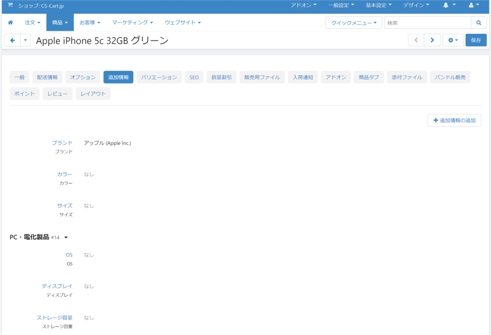Screen dimensions: 491x335
Task: Go back using the left arrow button
Action: pos(13,40)
